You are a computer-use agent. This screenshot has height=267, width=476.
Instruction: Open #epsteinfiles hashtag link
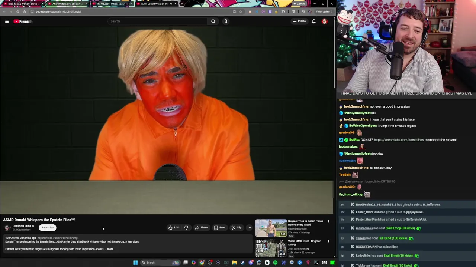[x=45, y=238]
